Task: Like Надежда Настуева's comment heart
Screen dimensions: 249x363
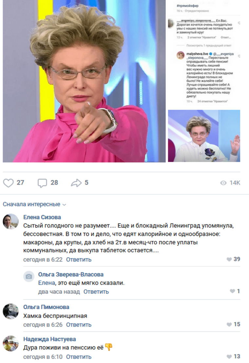Action: (229, 356)
